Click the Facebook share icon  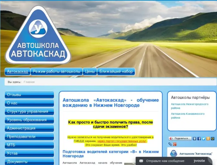[x=199, y=139]
